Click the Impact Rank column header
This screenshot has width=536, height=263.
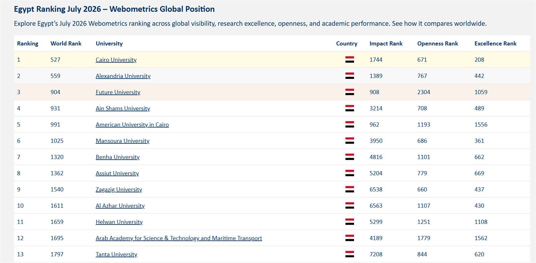(x=386, y=43)
